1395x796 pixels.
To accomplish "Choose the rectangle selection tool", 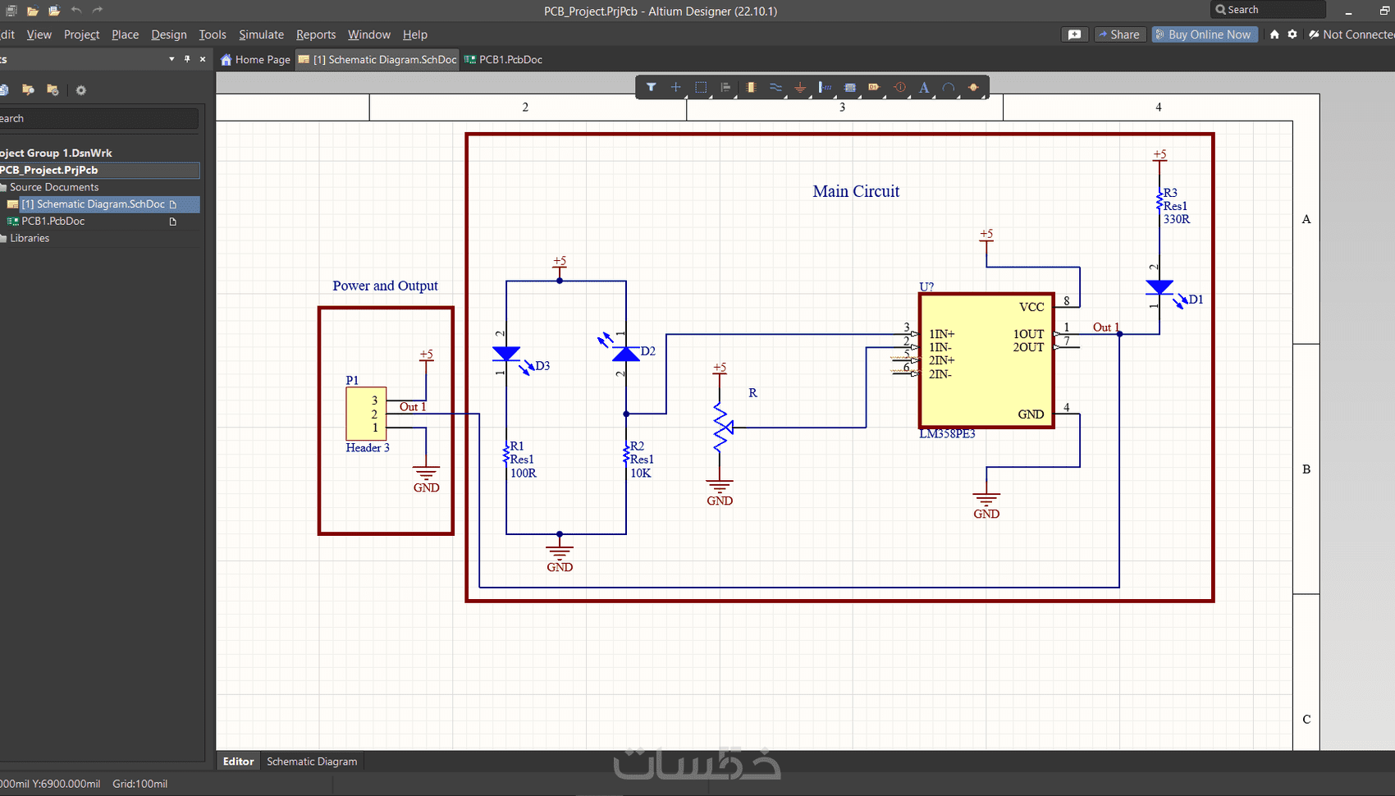I will pos(701,87).
